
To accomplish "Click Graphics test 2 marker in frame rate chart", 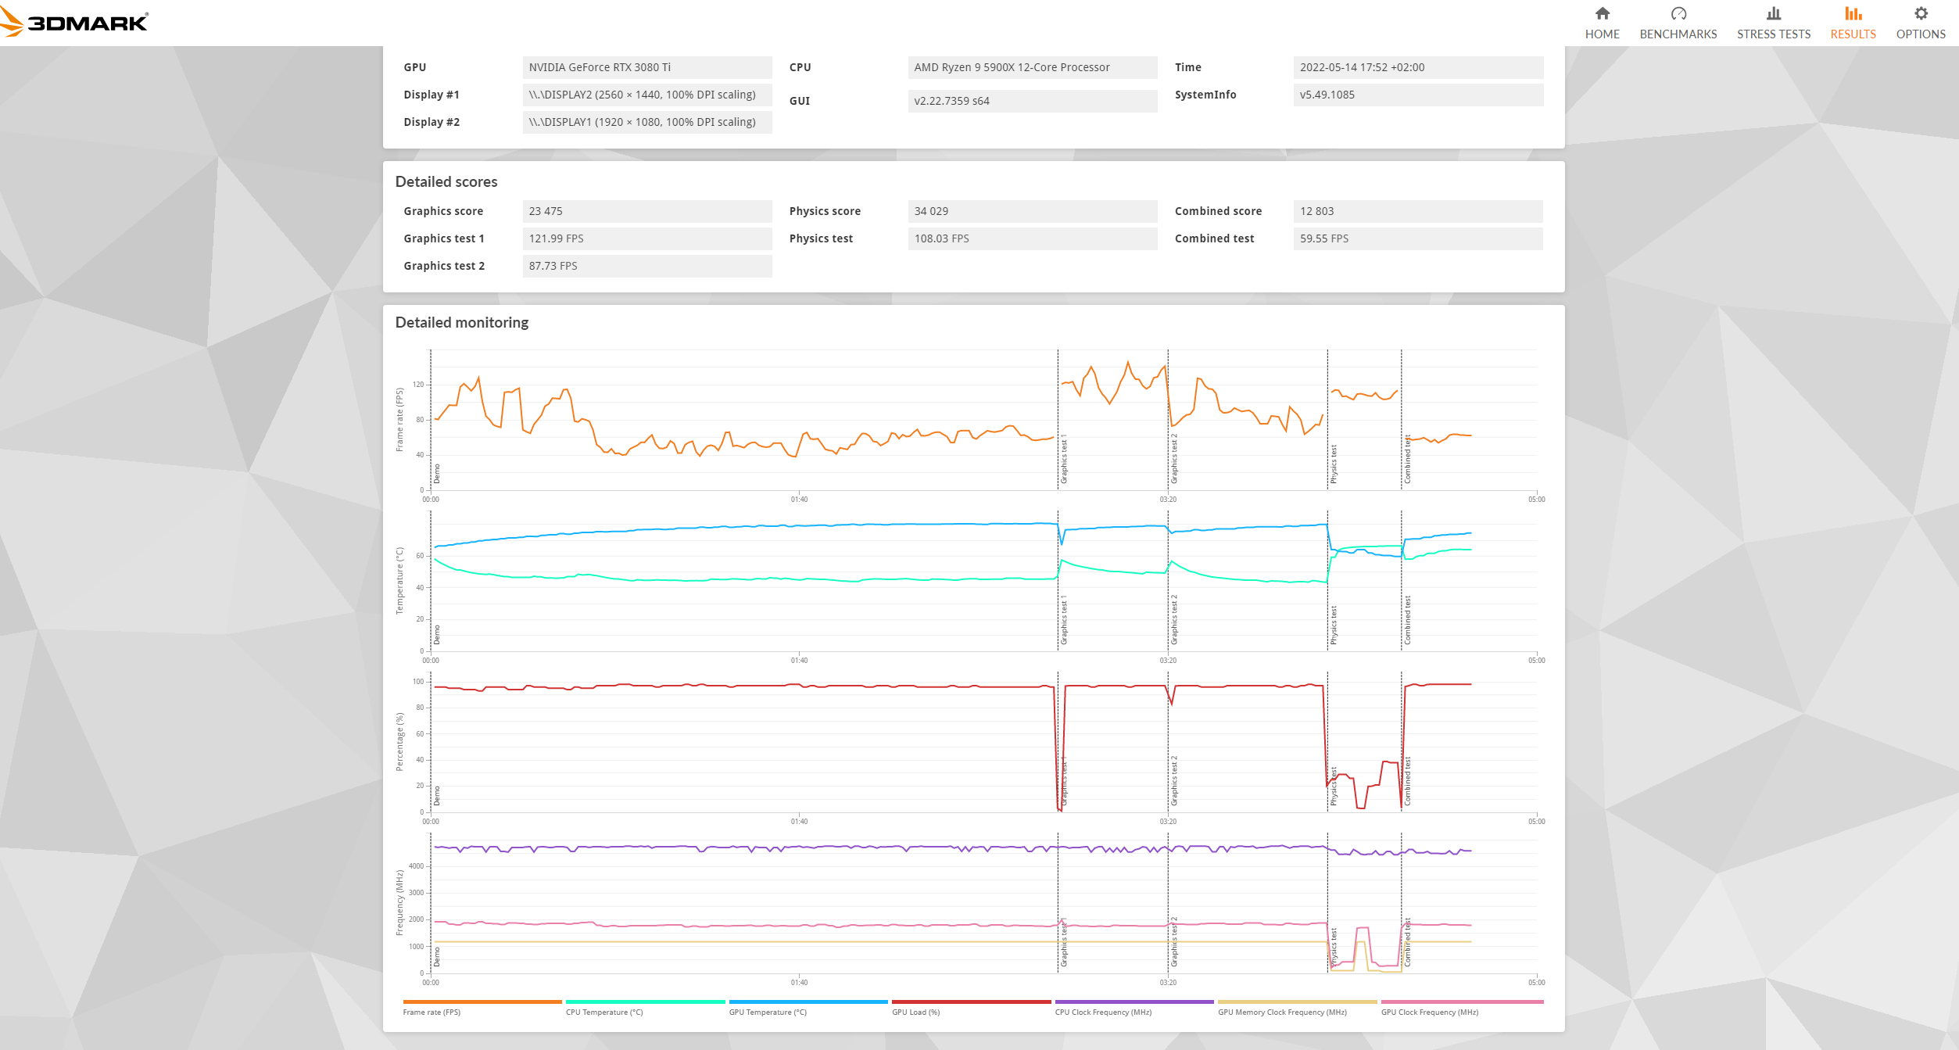I will coord(1173,459).
